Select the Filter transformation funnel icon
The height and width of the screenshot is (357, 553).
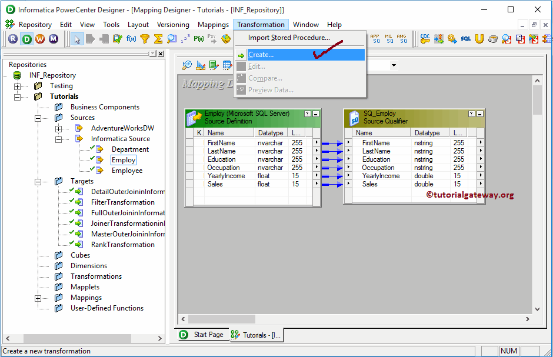pos(145,39)
